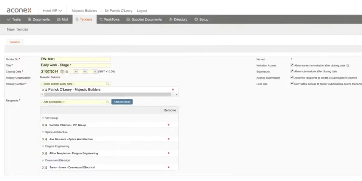The image size is (362, 181).
Task: Select the Invitation tab
Action: click(x=15, y=42)
